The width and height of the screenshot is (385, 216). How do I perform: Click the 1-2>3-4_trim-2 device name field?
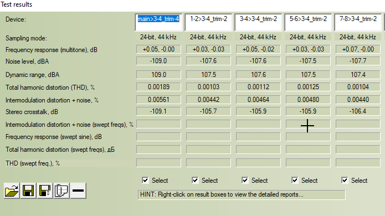208,22
